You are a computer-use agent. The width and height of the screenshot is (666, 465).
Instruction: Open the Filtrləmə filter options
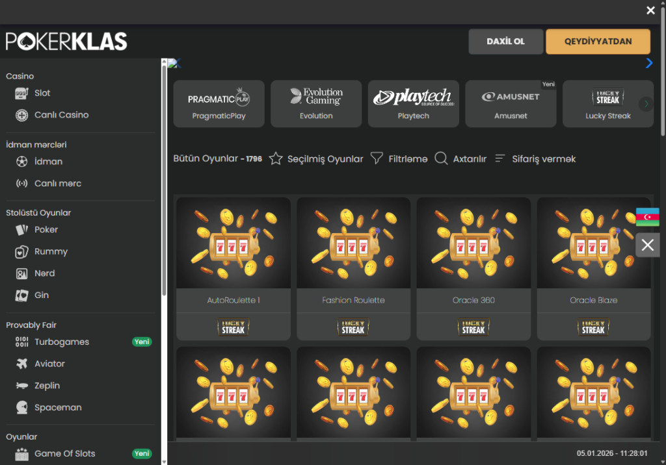(x=377, y=158)
